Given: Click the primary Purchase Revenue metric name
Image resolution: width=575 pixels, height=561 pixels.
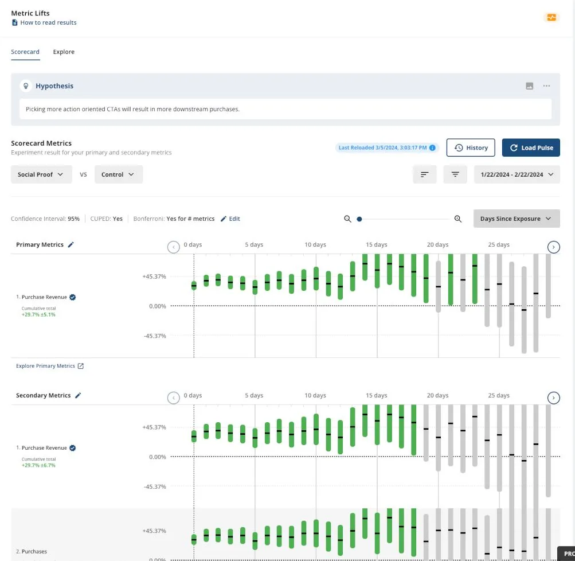Looking at the screenshot, I should tap(44, 297).
